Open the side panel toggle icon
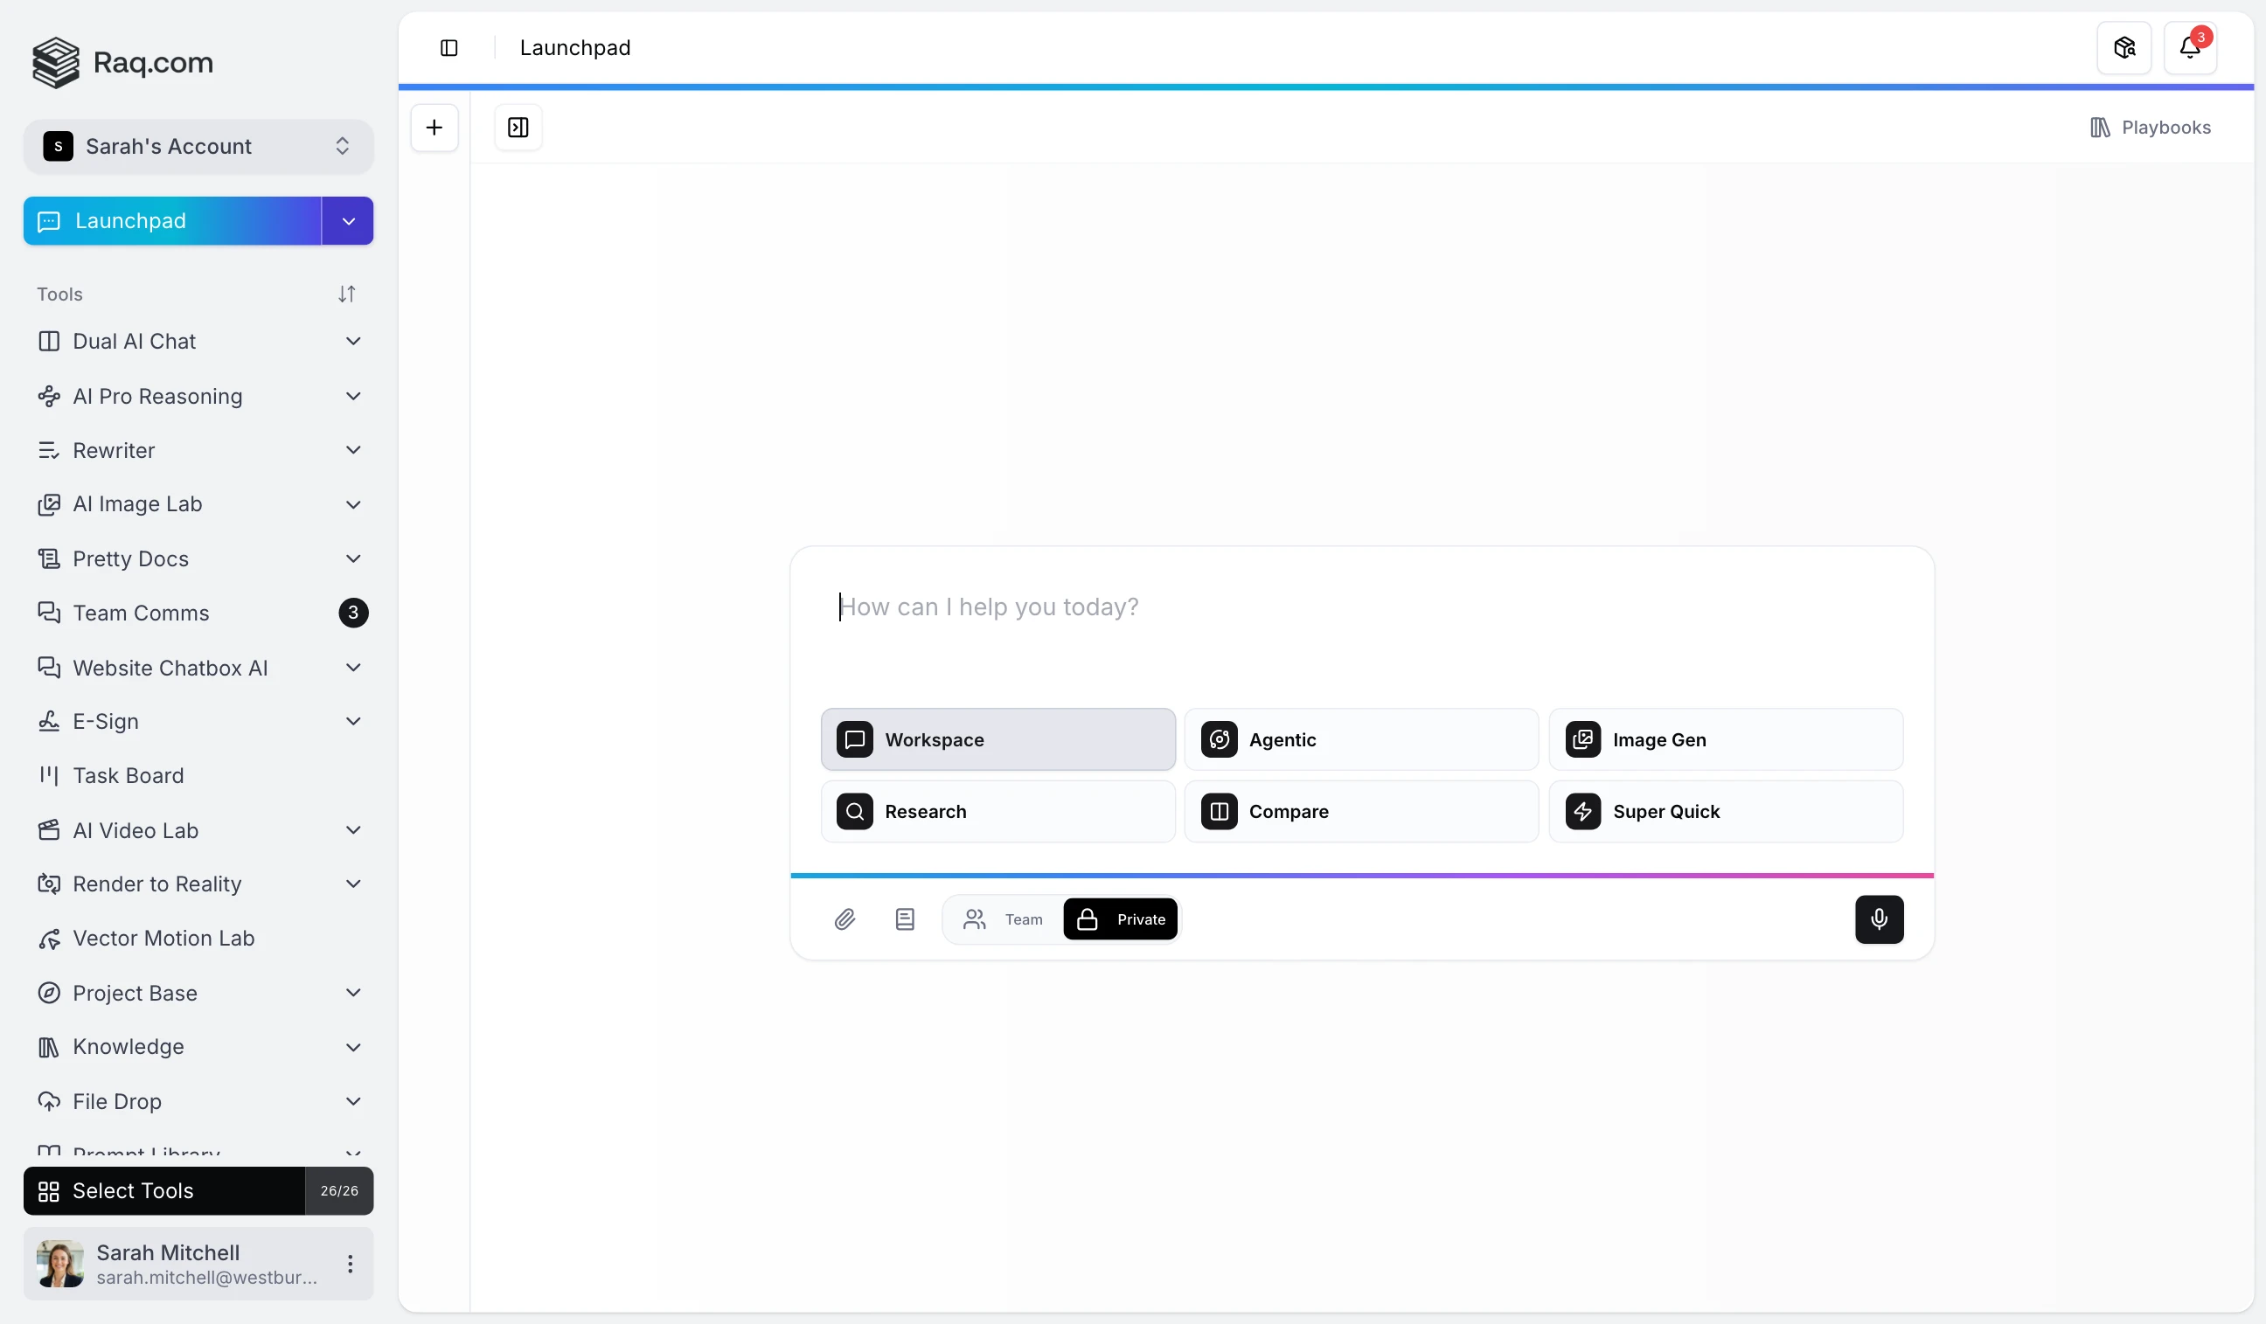2266x1324 pixels. (x=518, y=128)
